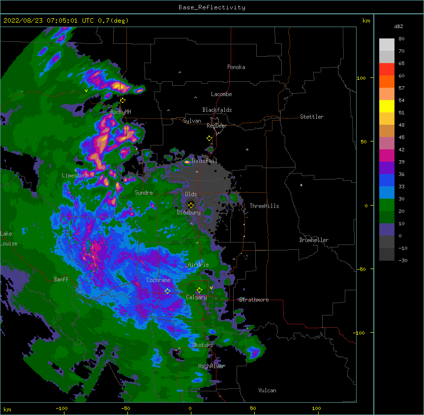Click the yellow diamond marker south of RedDeer
Screen dimensions: 424x415
click(x=210, y=138)
